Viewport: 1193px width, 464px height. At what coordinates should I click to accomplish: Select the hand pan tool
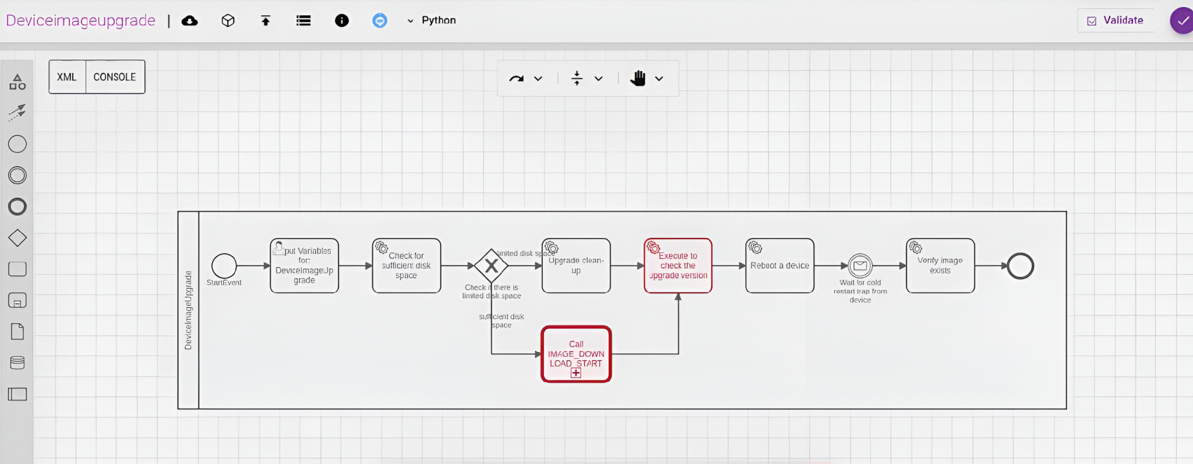638,78
